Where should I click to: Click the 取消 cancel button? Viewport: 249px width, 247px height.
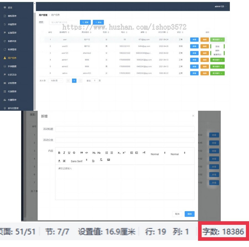pyautogui.click(x=177, y=214)
